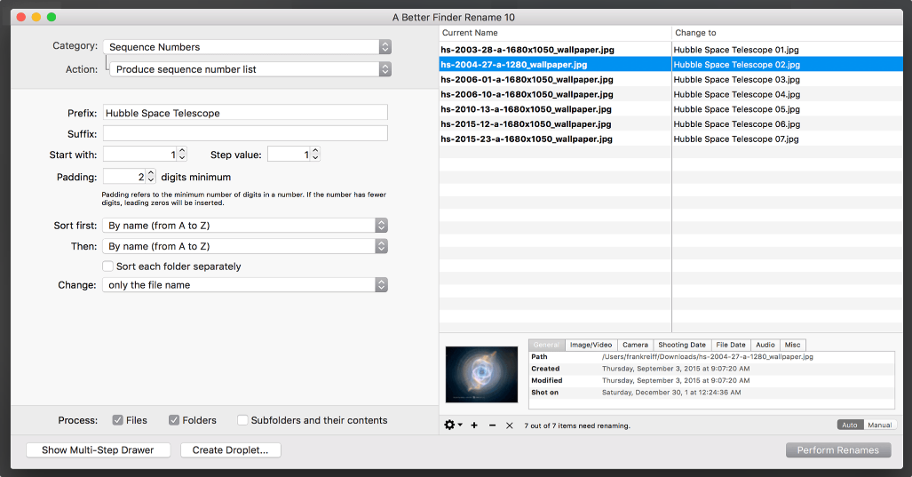Click the Shot on date value

pos(671,393)
